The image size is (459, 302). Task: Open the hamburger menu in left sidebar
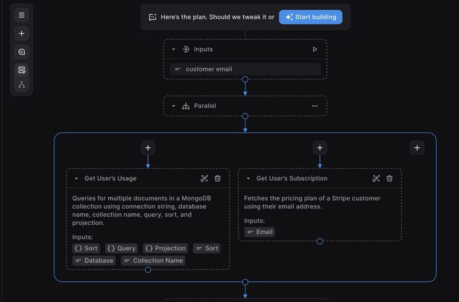(22, 15)
